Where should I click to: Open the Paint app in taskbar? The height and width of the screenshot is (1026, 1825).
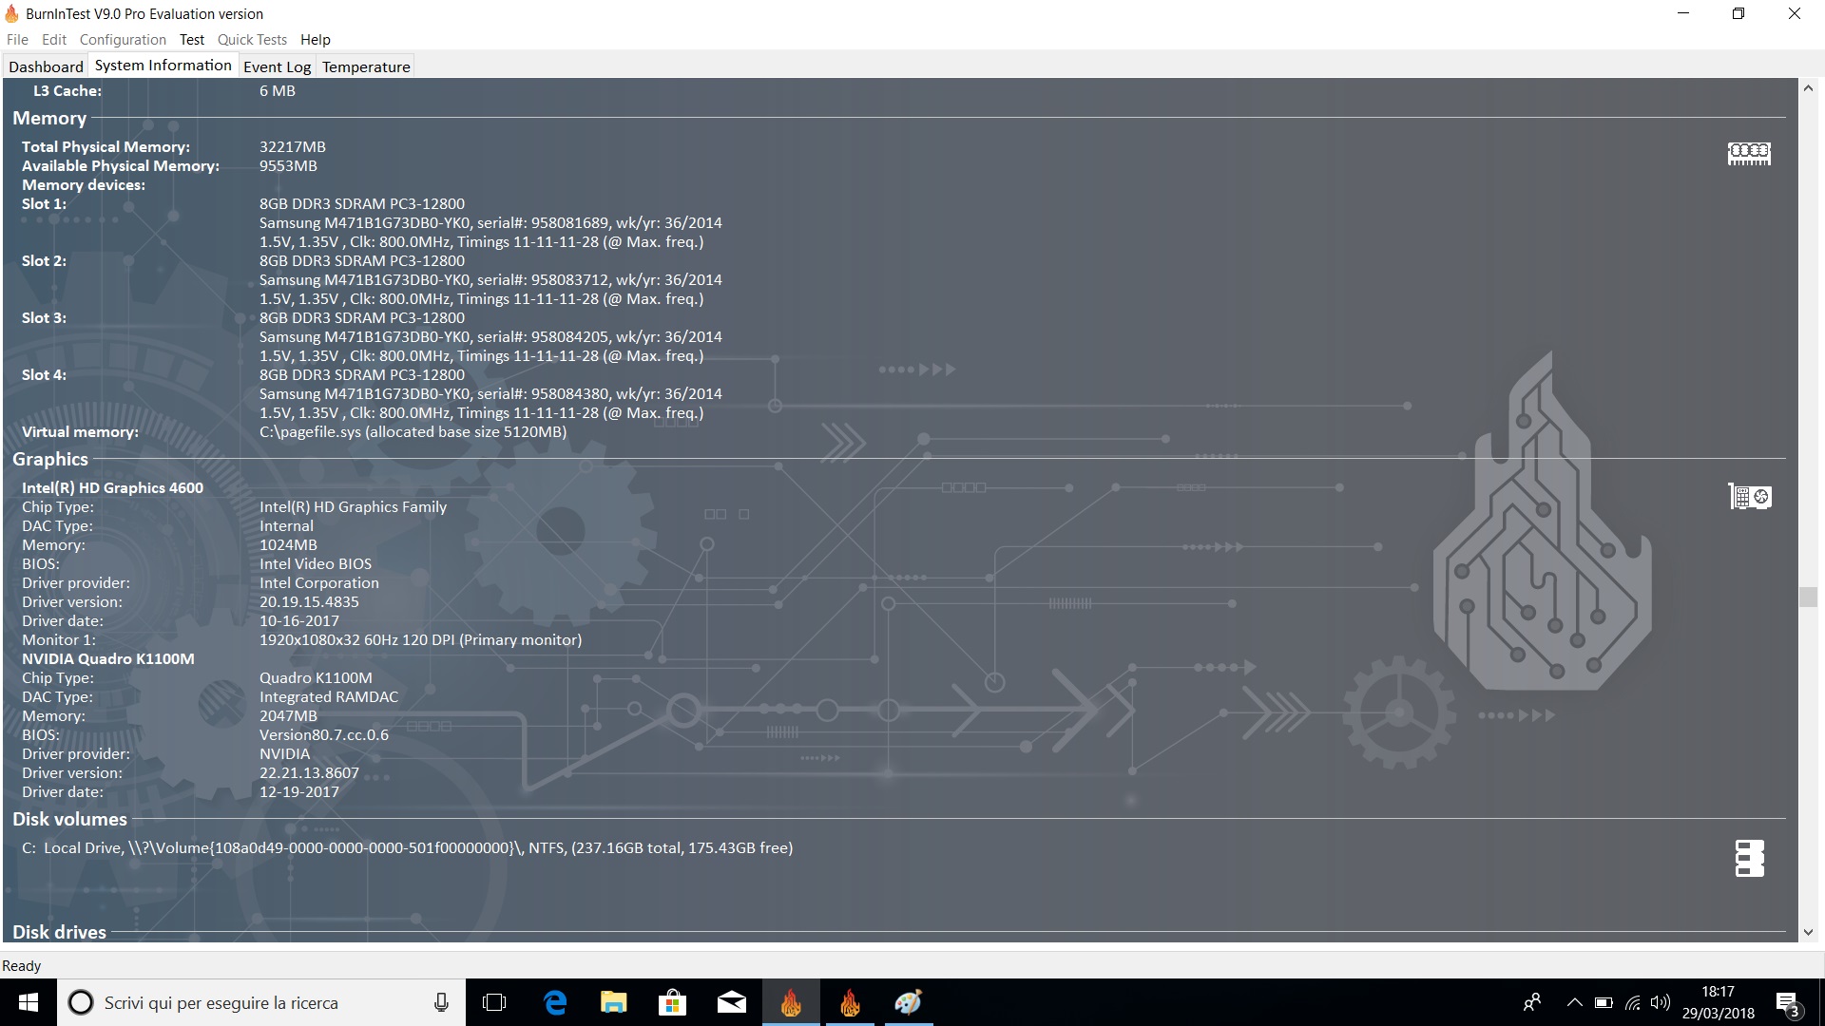tap(909, 1002)
